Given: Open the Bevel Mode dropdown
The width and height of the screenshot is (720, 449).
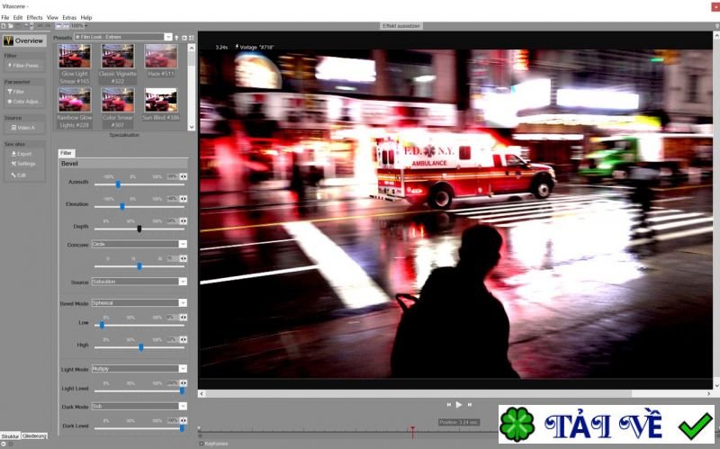Looking at the screenshot, I should pyautogui.click(x=139, y=303).
